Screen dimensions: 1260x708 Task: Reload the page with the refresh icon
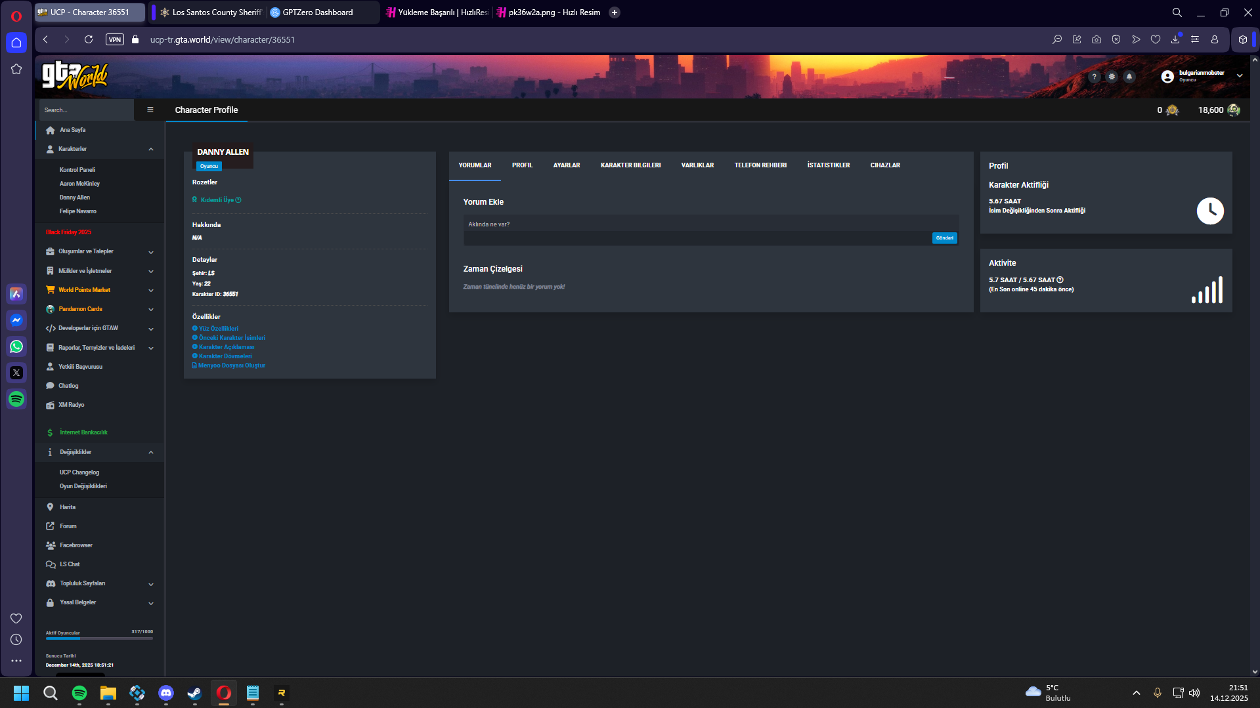pos(89,39)
